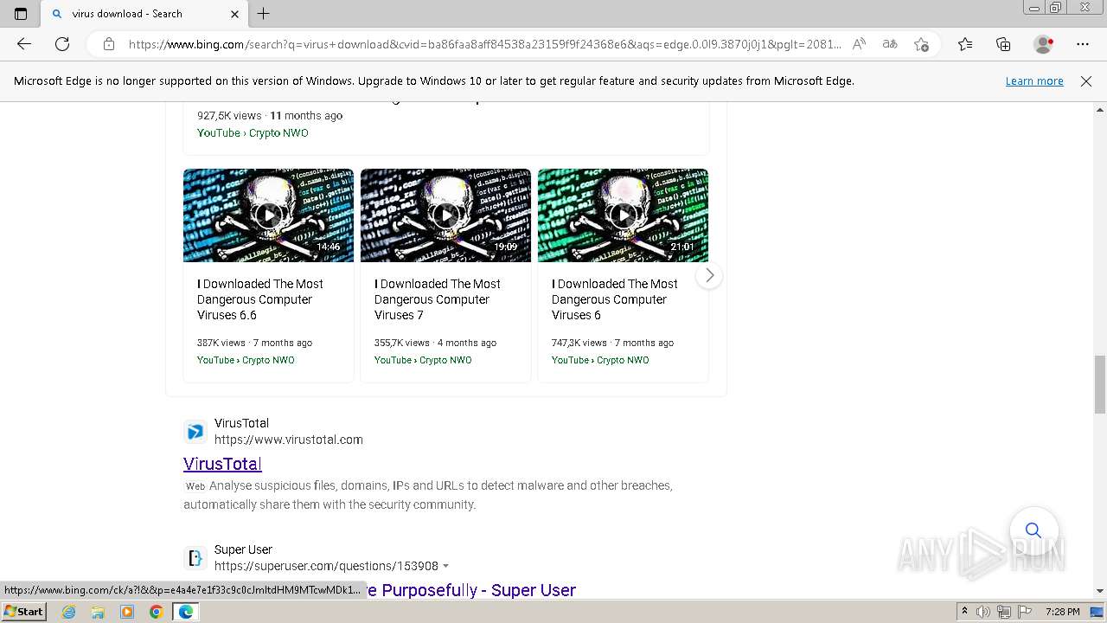Open the Favorites list

click(965, 44)
